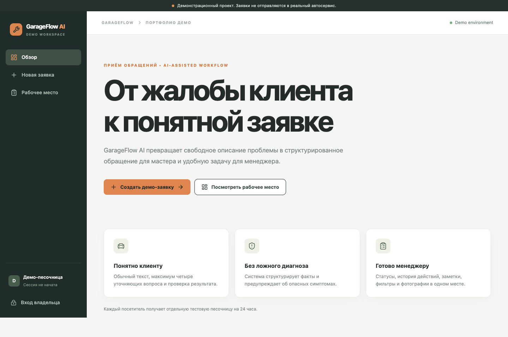Click the GarageFlow AI превращает description paragraph
Image resolution: width=508 pixels, height=337 pixels.
pos(223,156)
